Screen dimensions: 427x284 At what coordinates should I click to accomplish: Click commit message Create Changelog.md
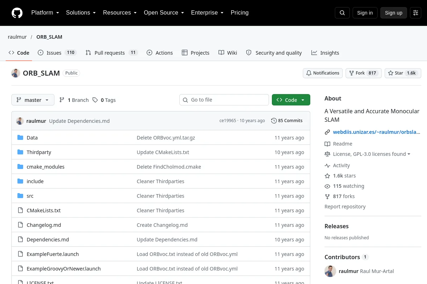[162, 225]
